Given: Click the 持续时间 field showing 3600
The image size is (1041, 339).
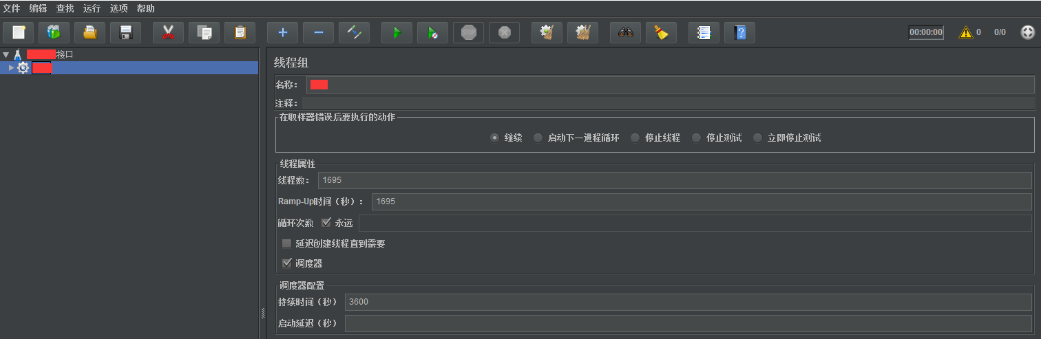Looking at the screenshot, I should click(x=688, y=302).
